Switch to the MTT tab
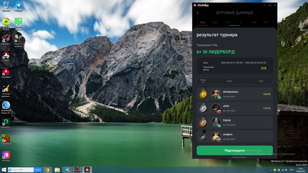The height and width of the screenshot is (173, 308). tap(266, 22)
